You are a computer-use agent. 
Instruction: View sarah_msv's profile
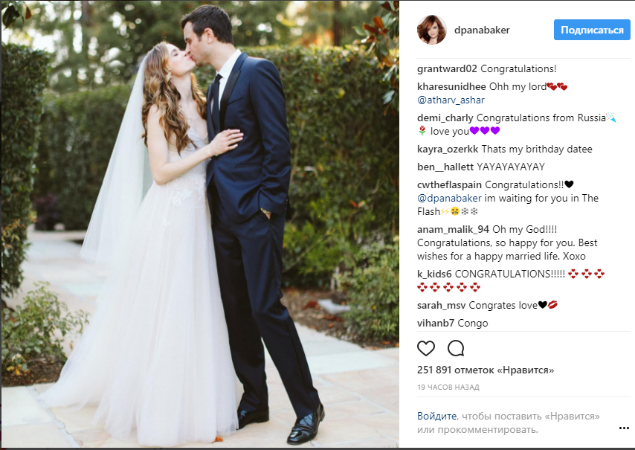tap(441, 306)
